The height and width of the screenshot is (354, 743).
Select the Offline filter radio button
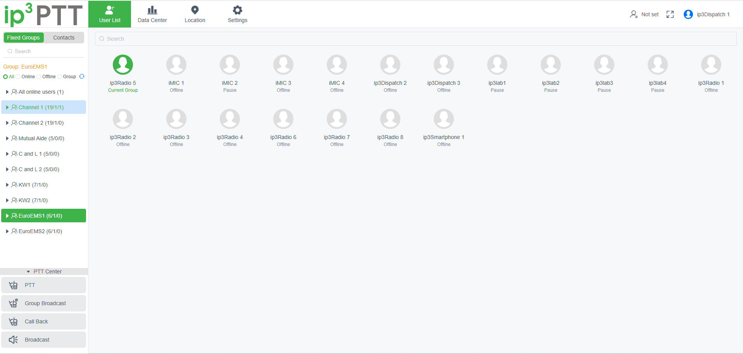point(39,77)
